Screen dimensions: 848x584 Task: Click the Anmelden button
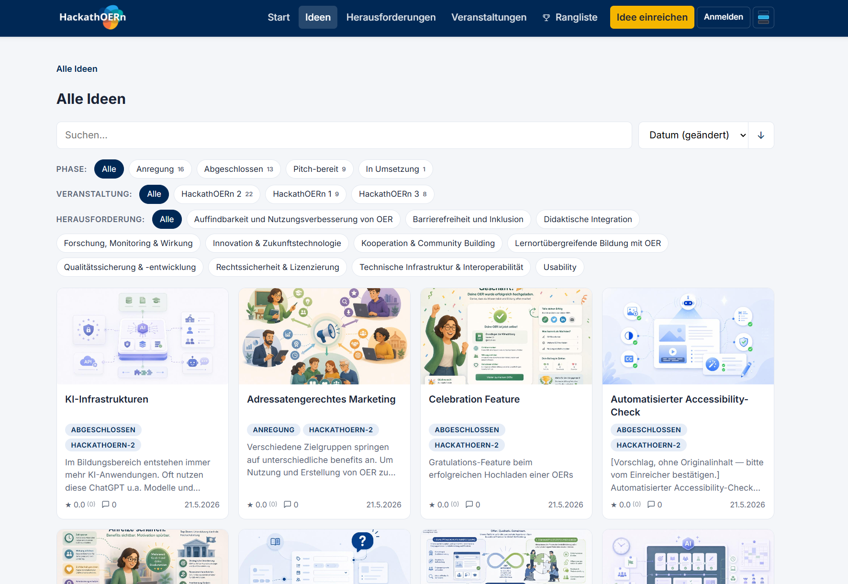point(723,17)
